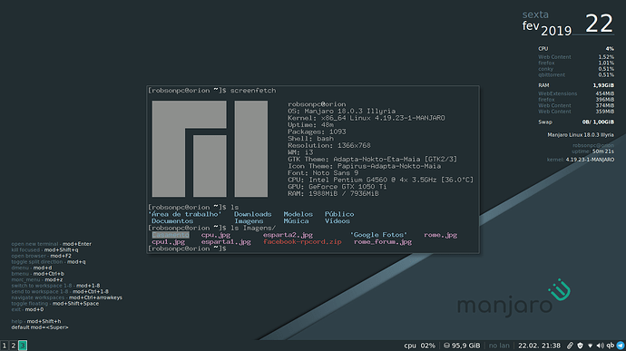The width and height of the screenshot is (626, 351).
Task: Click 'Vídeos' in terminal listing
Action: [337, 220]
